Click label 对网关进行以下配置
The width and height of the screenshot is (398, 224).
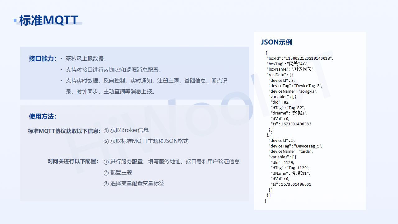click(x=73, y=161)
